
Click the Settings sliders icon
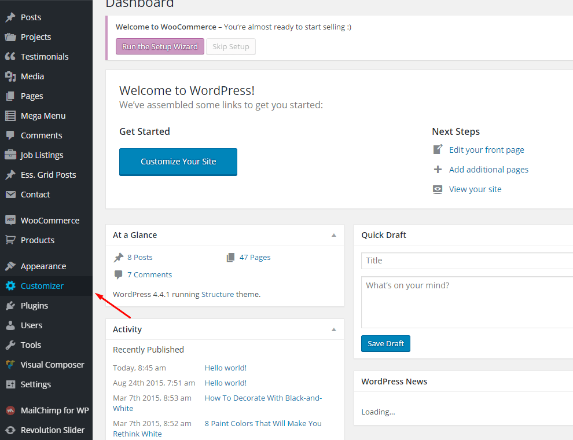click(x=10, y=384)
